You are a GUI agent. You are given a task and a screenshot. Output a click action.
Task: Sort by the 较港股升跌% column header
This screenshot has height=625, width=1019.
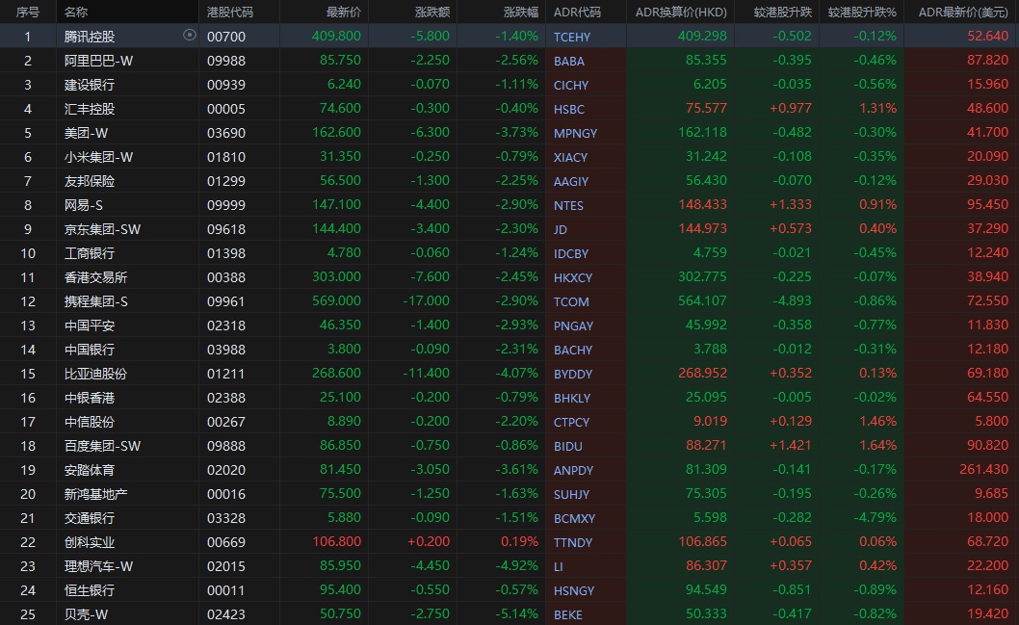862,12
